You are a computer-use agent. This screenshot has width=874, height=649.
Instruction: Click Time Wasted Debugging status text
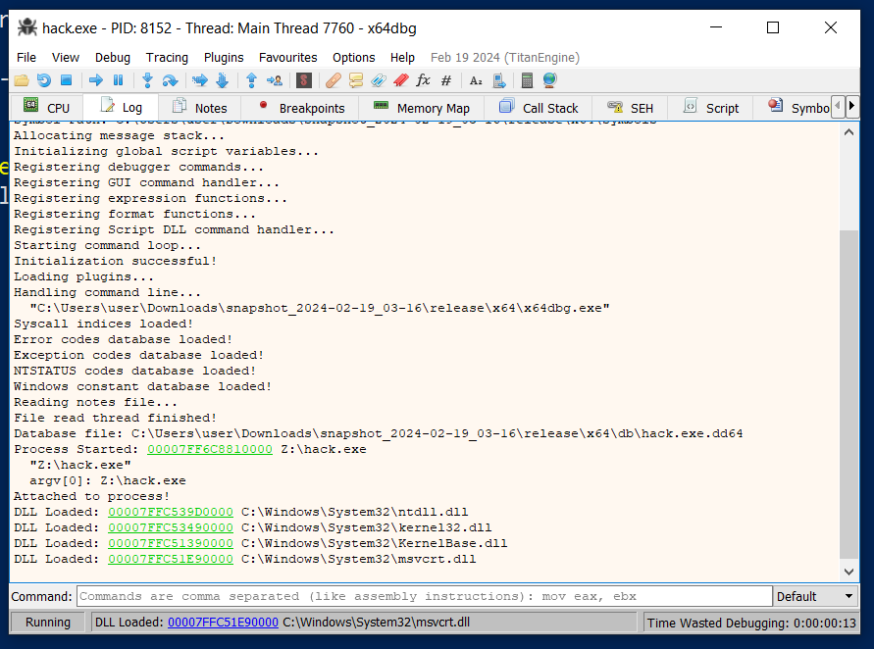751,623
